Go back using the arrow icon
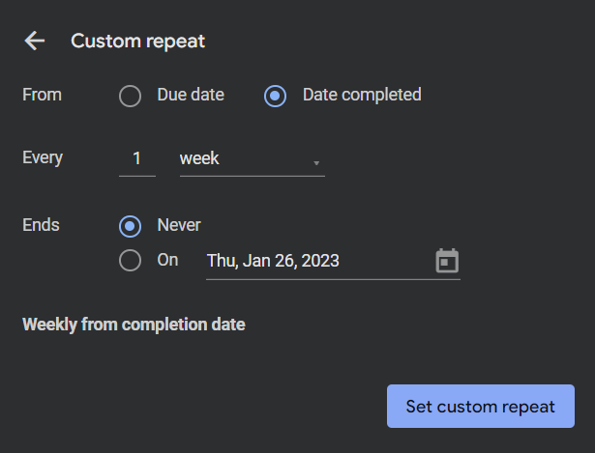The width and height of the screenshot is (595, 453). click(35, 41)
